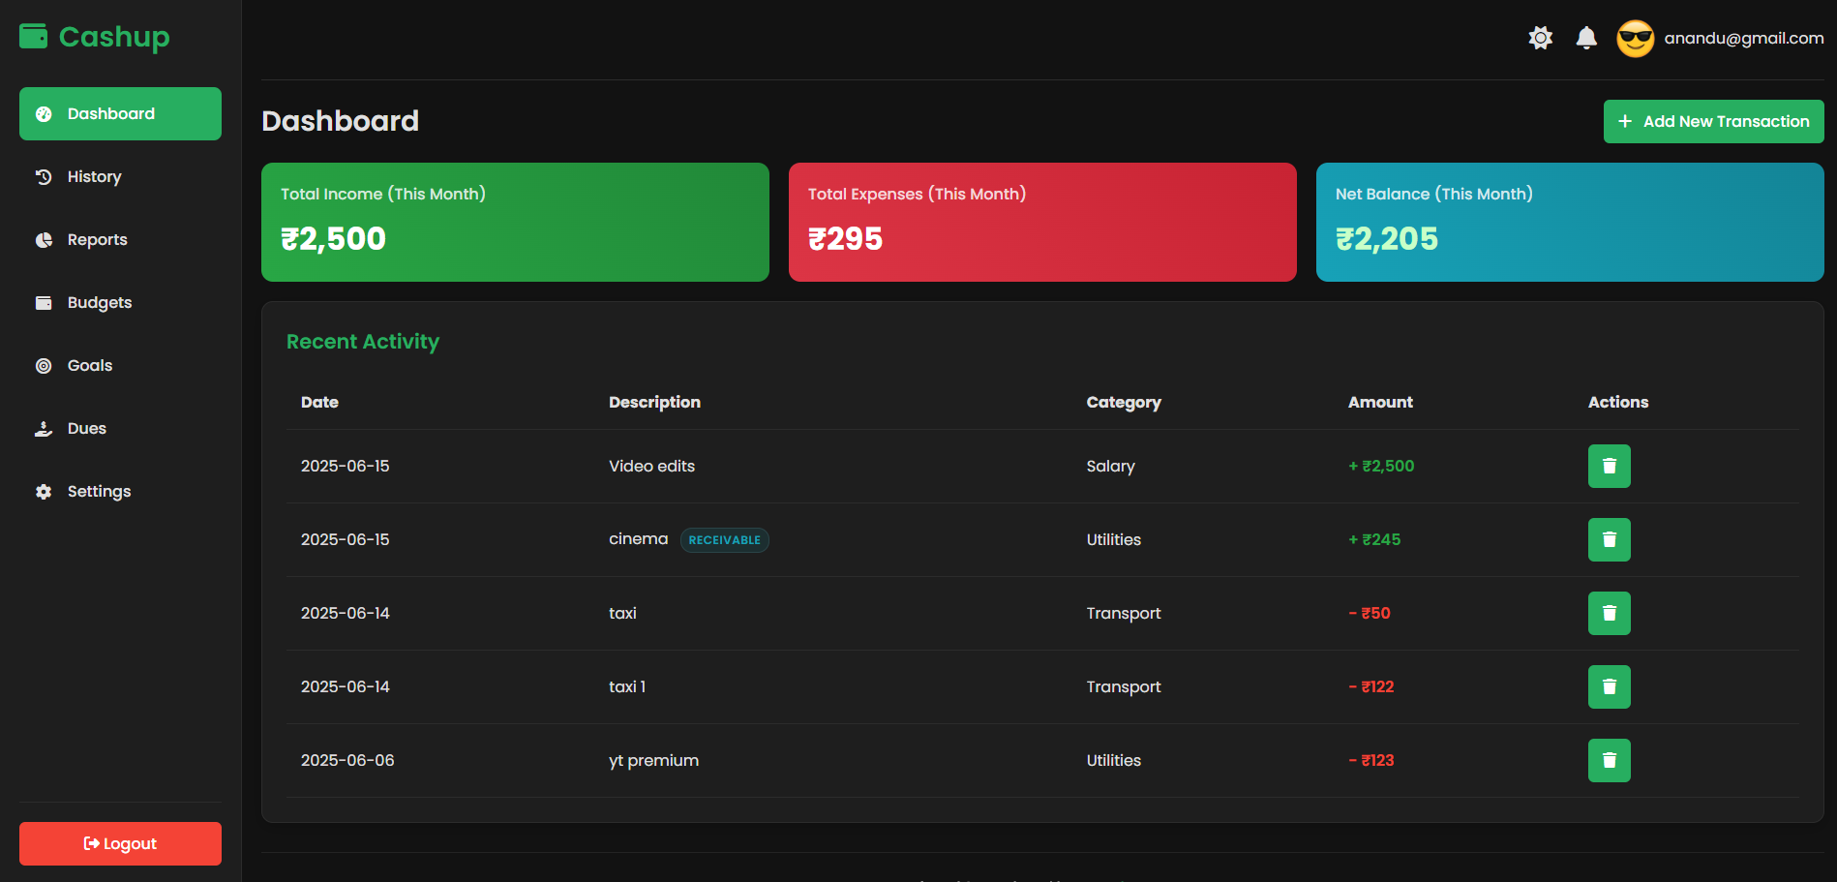This screenshot has width=1837, height=882.
Task: Open the Dues section
Action: click(86, 429)
